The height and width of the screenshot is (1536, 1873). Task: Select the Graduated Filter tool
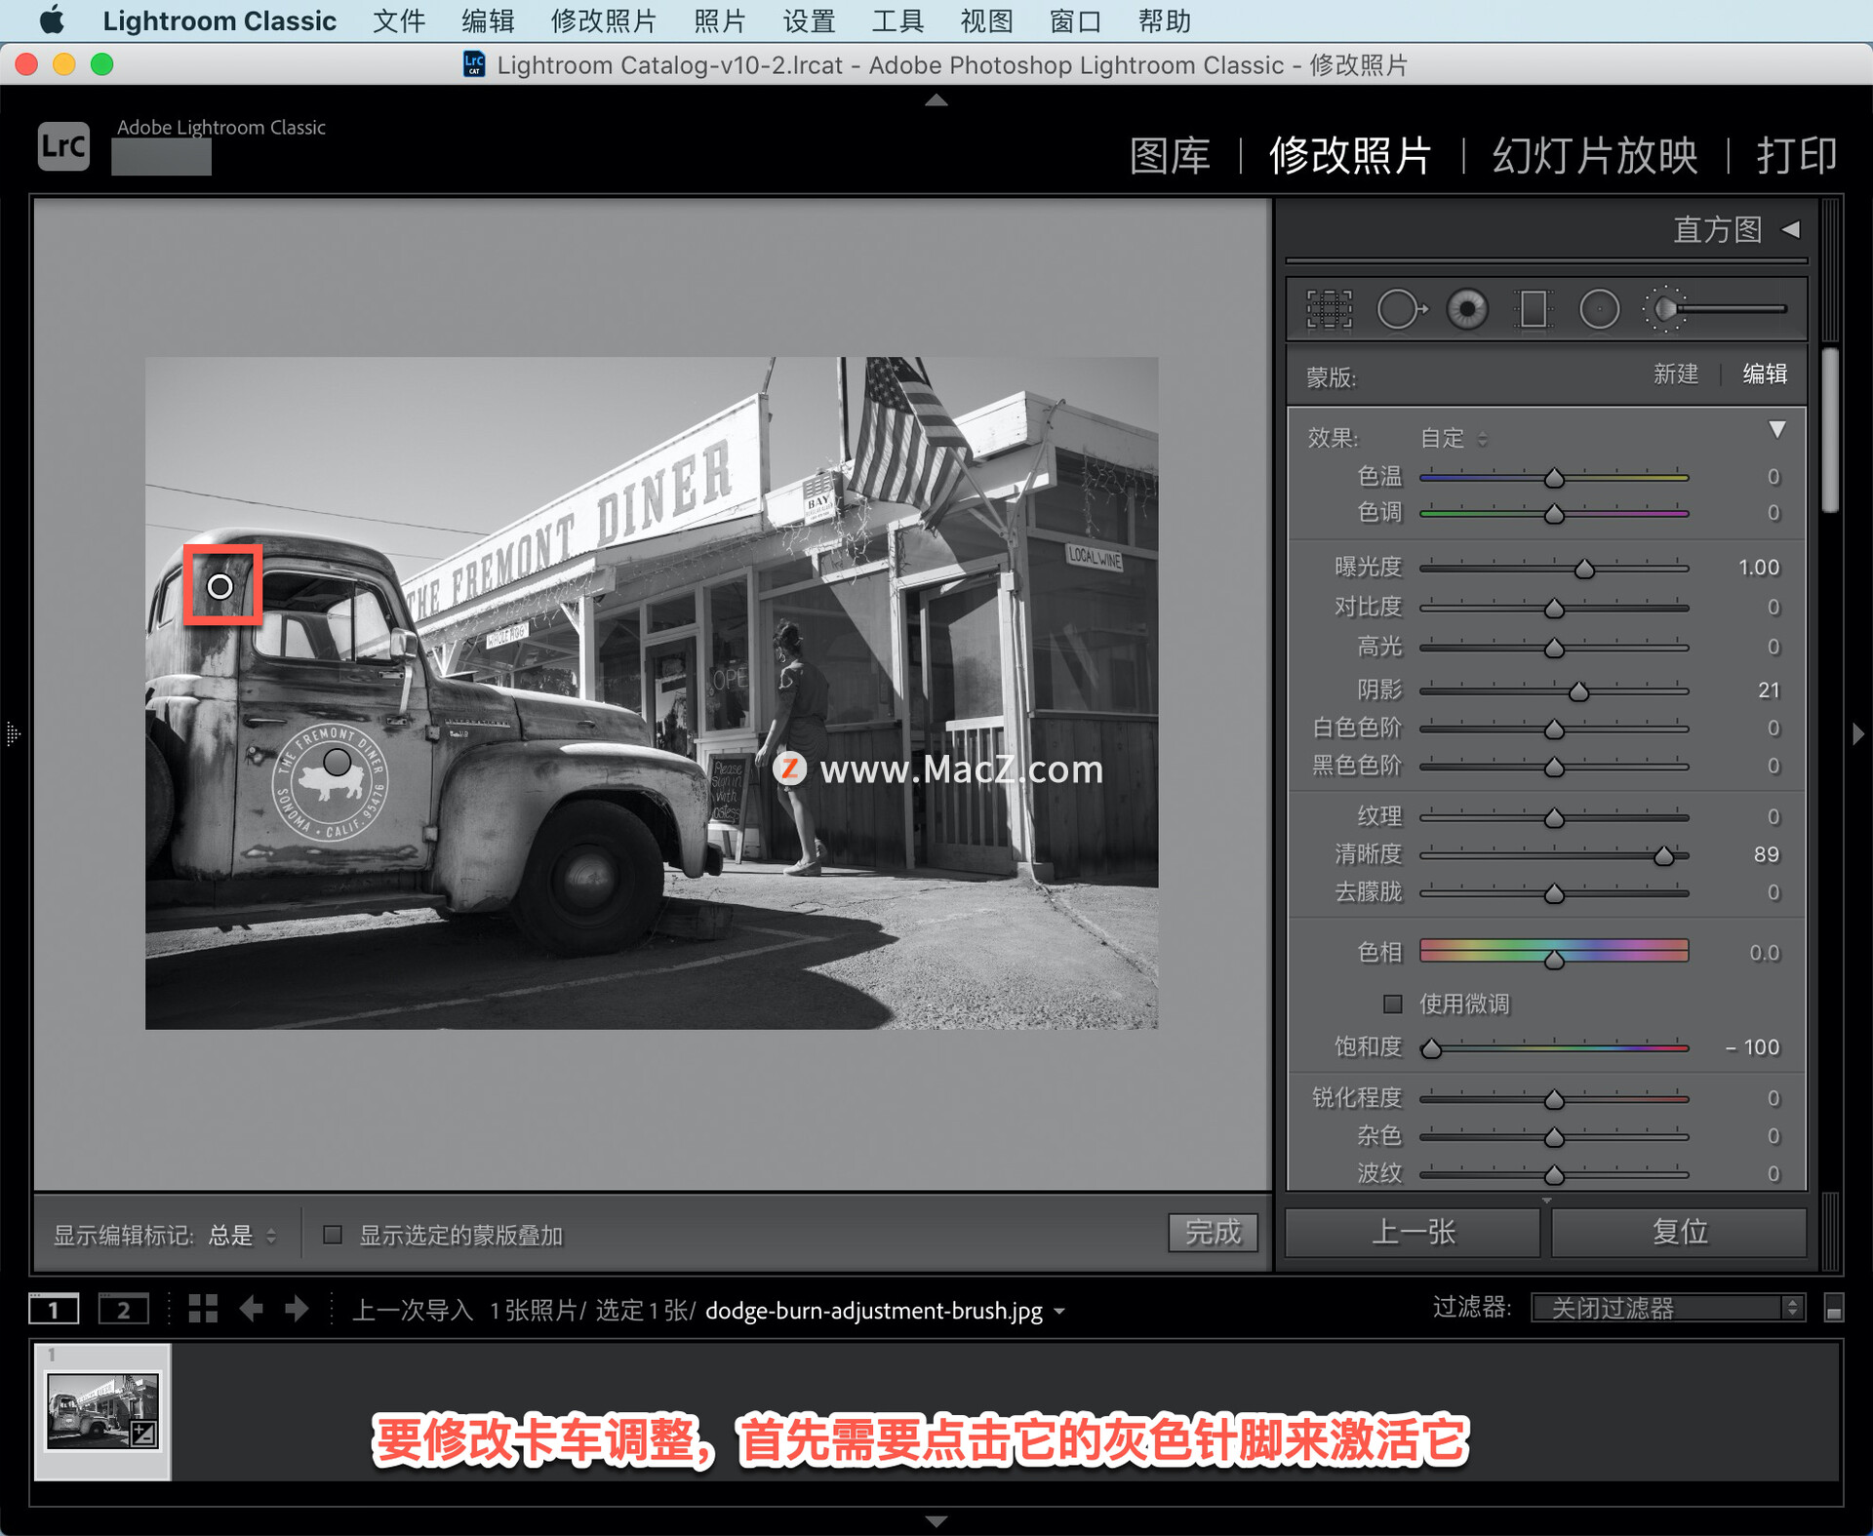coord(1534,310)
